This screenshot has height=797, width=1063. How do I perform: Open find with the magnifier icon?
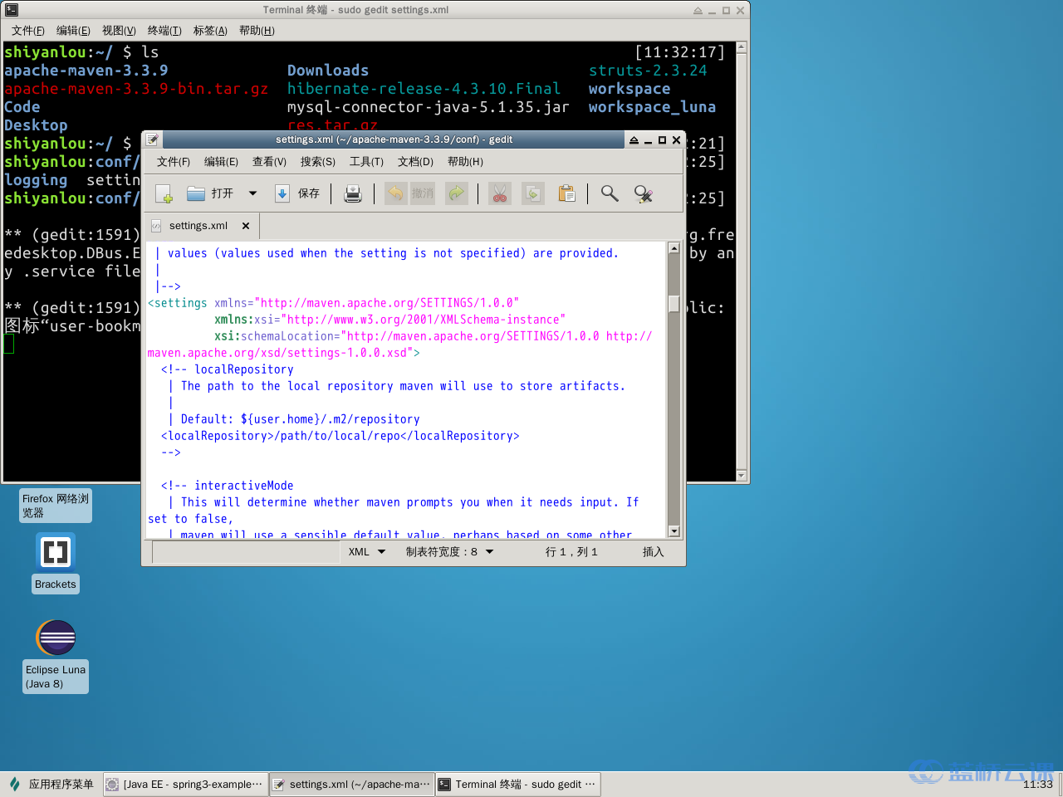click(610, 193)
